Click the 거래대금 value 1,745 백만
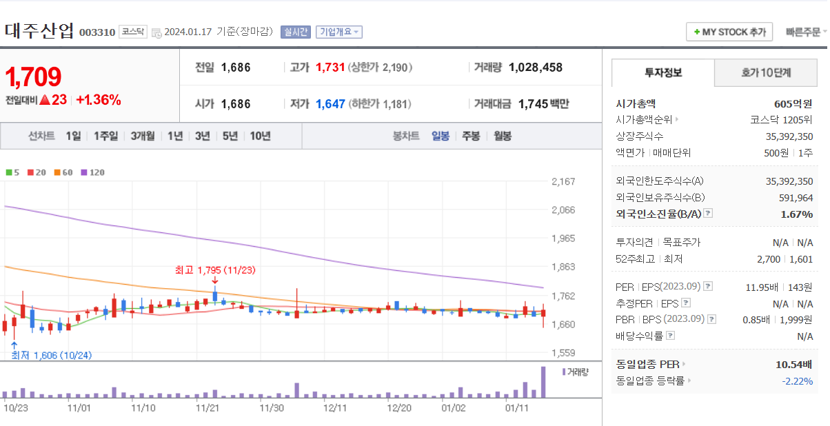Image resolution: width=830 pixels, height=426 pixels. click(x=544, y=104)
